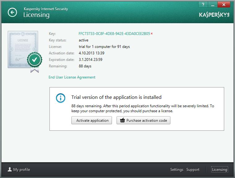Click the My profile person icon
This screenshot has height=178, width=235.
coord(10,169)
